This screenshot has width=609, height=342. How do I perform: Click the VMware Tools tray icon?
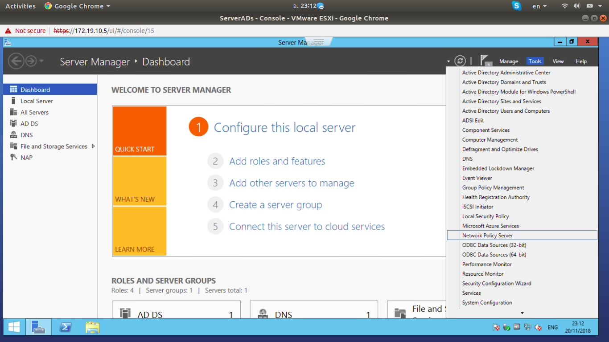pos(517,327)
